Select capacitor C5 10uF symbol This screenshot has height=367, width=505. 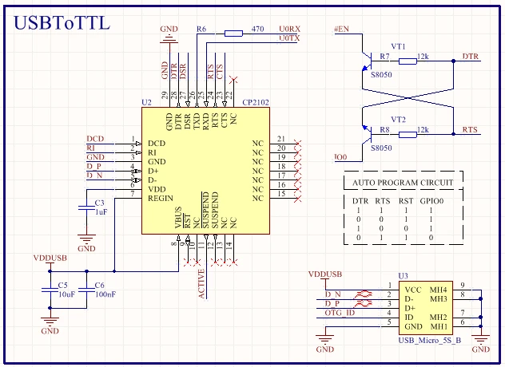click(50, 290)
